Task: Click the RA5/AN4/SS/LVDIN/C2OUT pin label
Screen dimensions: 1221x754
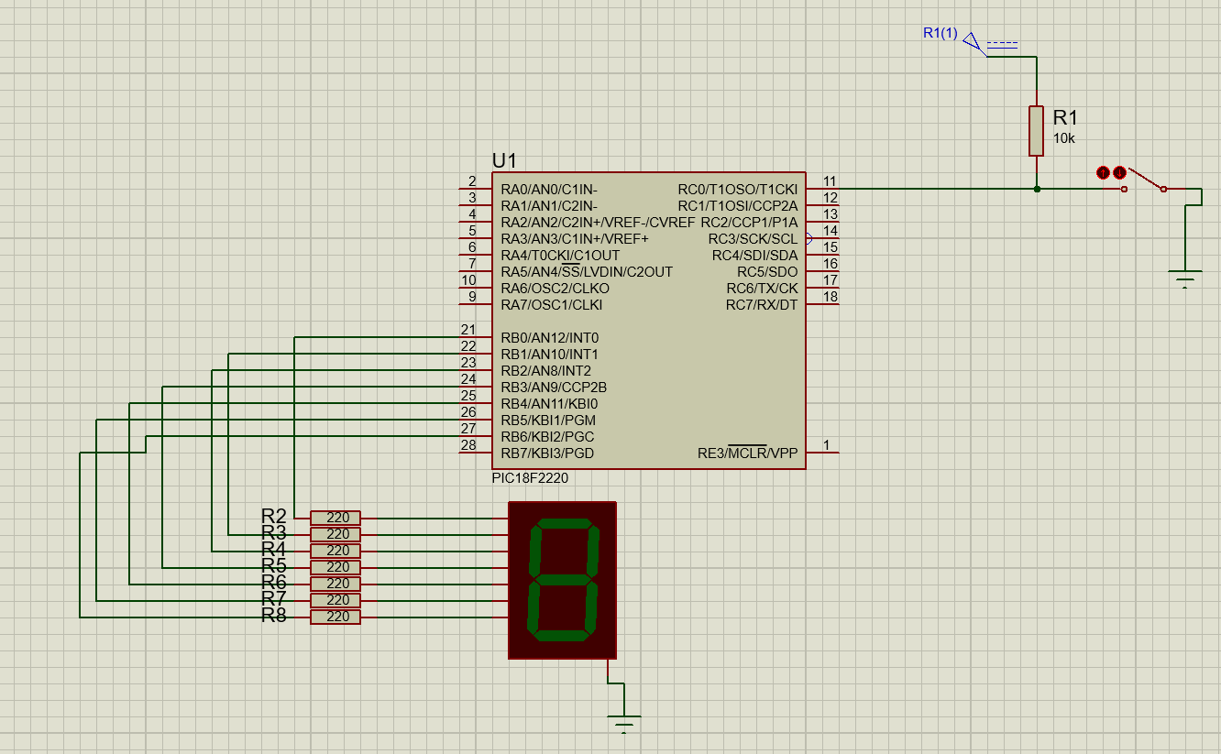Action: pos(587,272)
